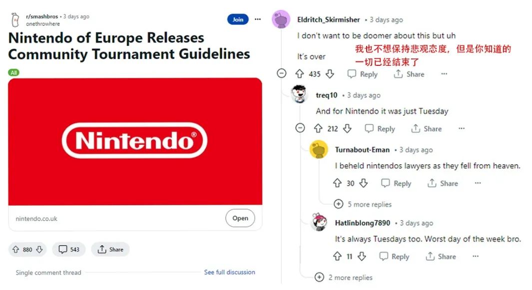Upvote Eldritch_Skirmisher's comment
532x290 pixels.
299,73
